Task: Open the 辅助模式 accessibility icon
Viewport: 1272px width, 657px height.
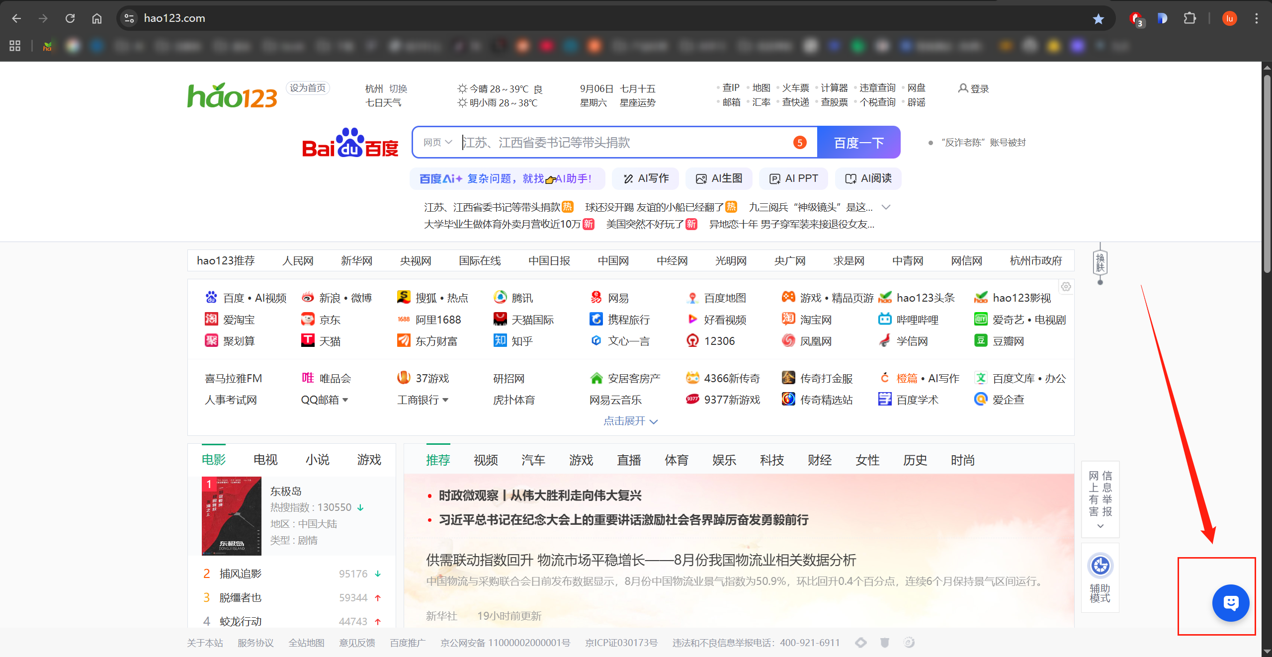Action: 1100,566
